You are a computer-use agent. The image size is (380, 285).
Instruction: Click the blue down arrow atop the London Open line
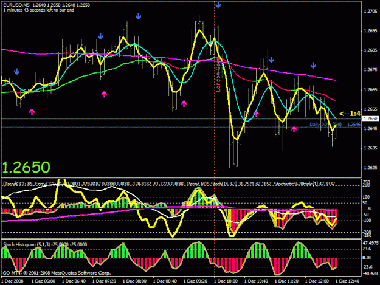click(218, 5)
